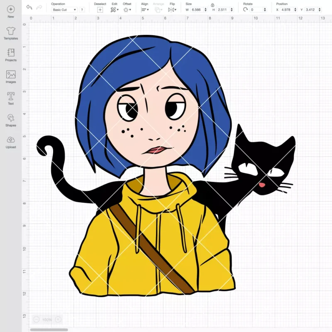Adjust Height using its stepper arrows
Screen dimensions: 332x332
[232, 10]
